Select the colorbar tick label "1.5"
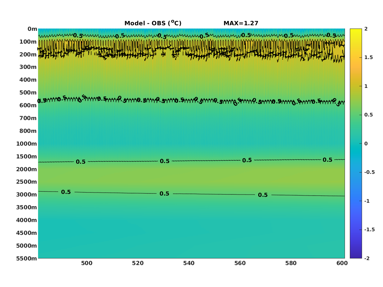Viewport: 383px width, 287px height. 369,57
